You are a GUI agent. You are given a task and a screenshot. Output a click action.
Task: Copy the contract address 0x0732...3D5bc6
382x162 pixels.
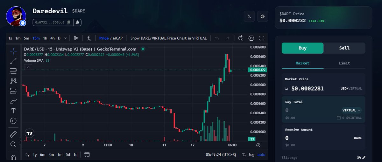[x=69, y=23]
